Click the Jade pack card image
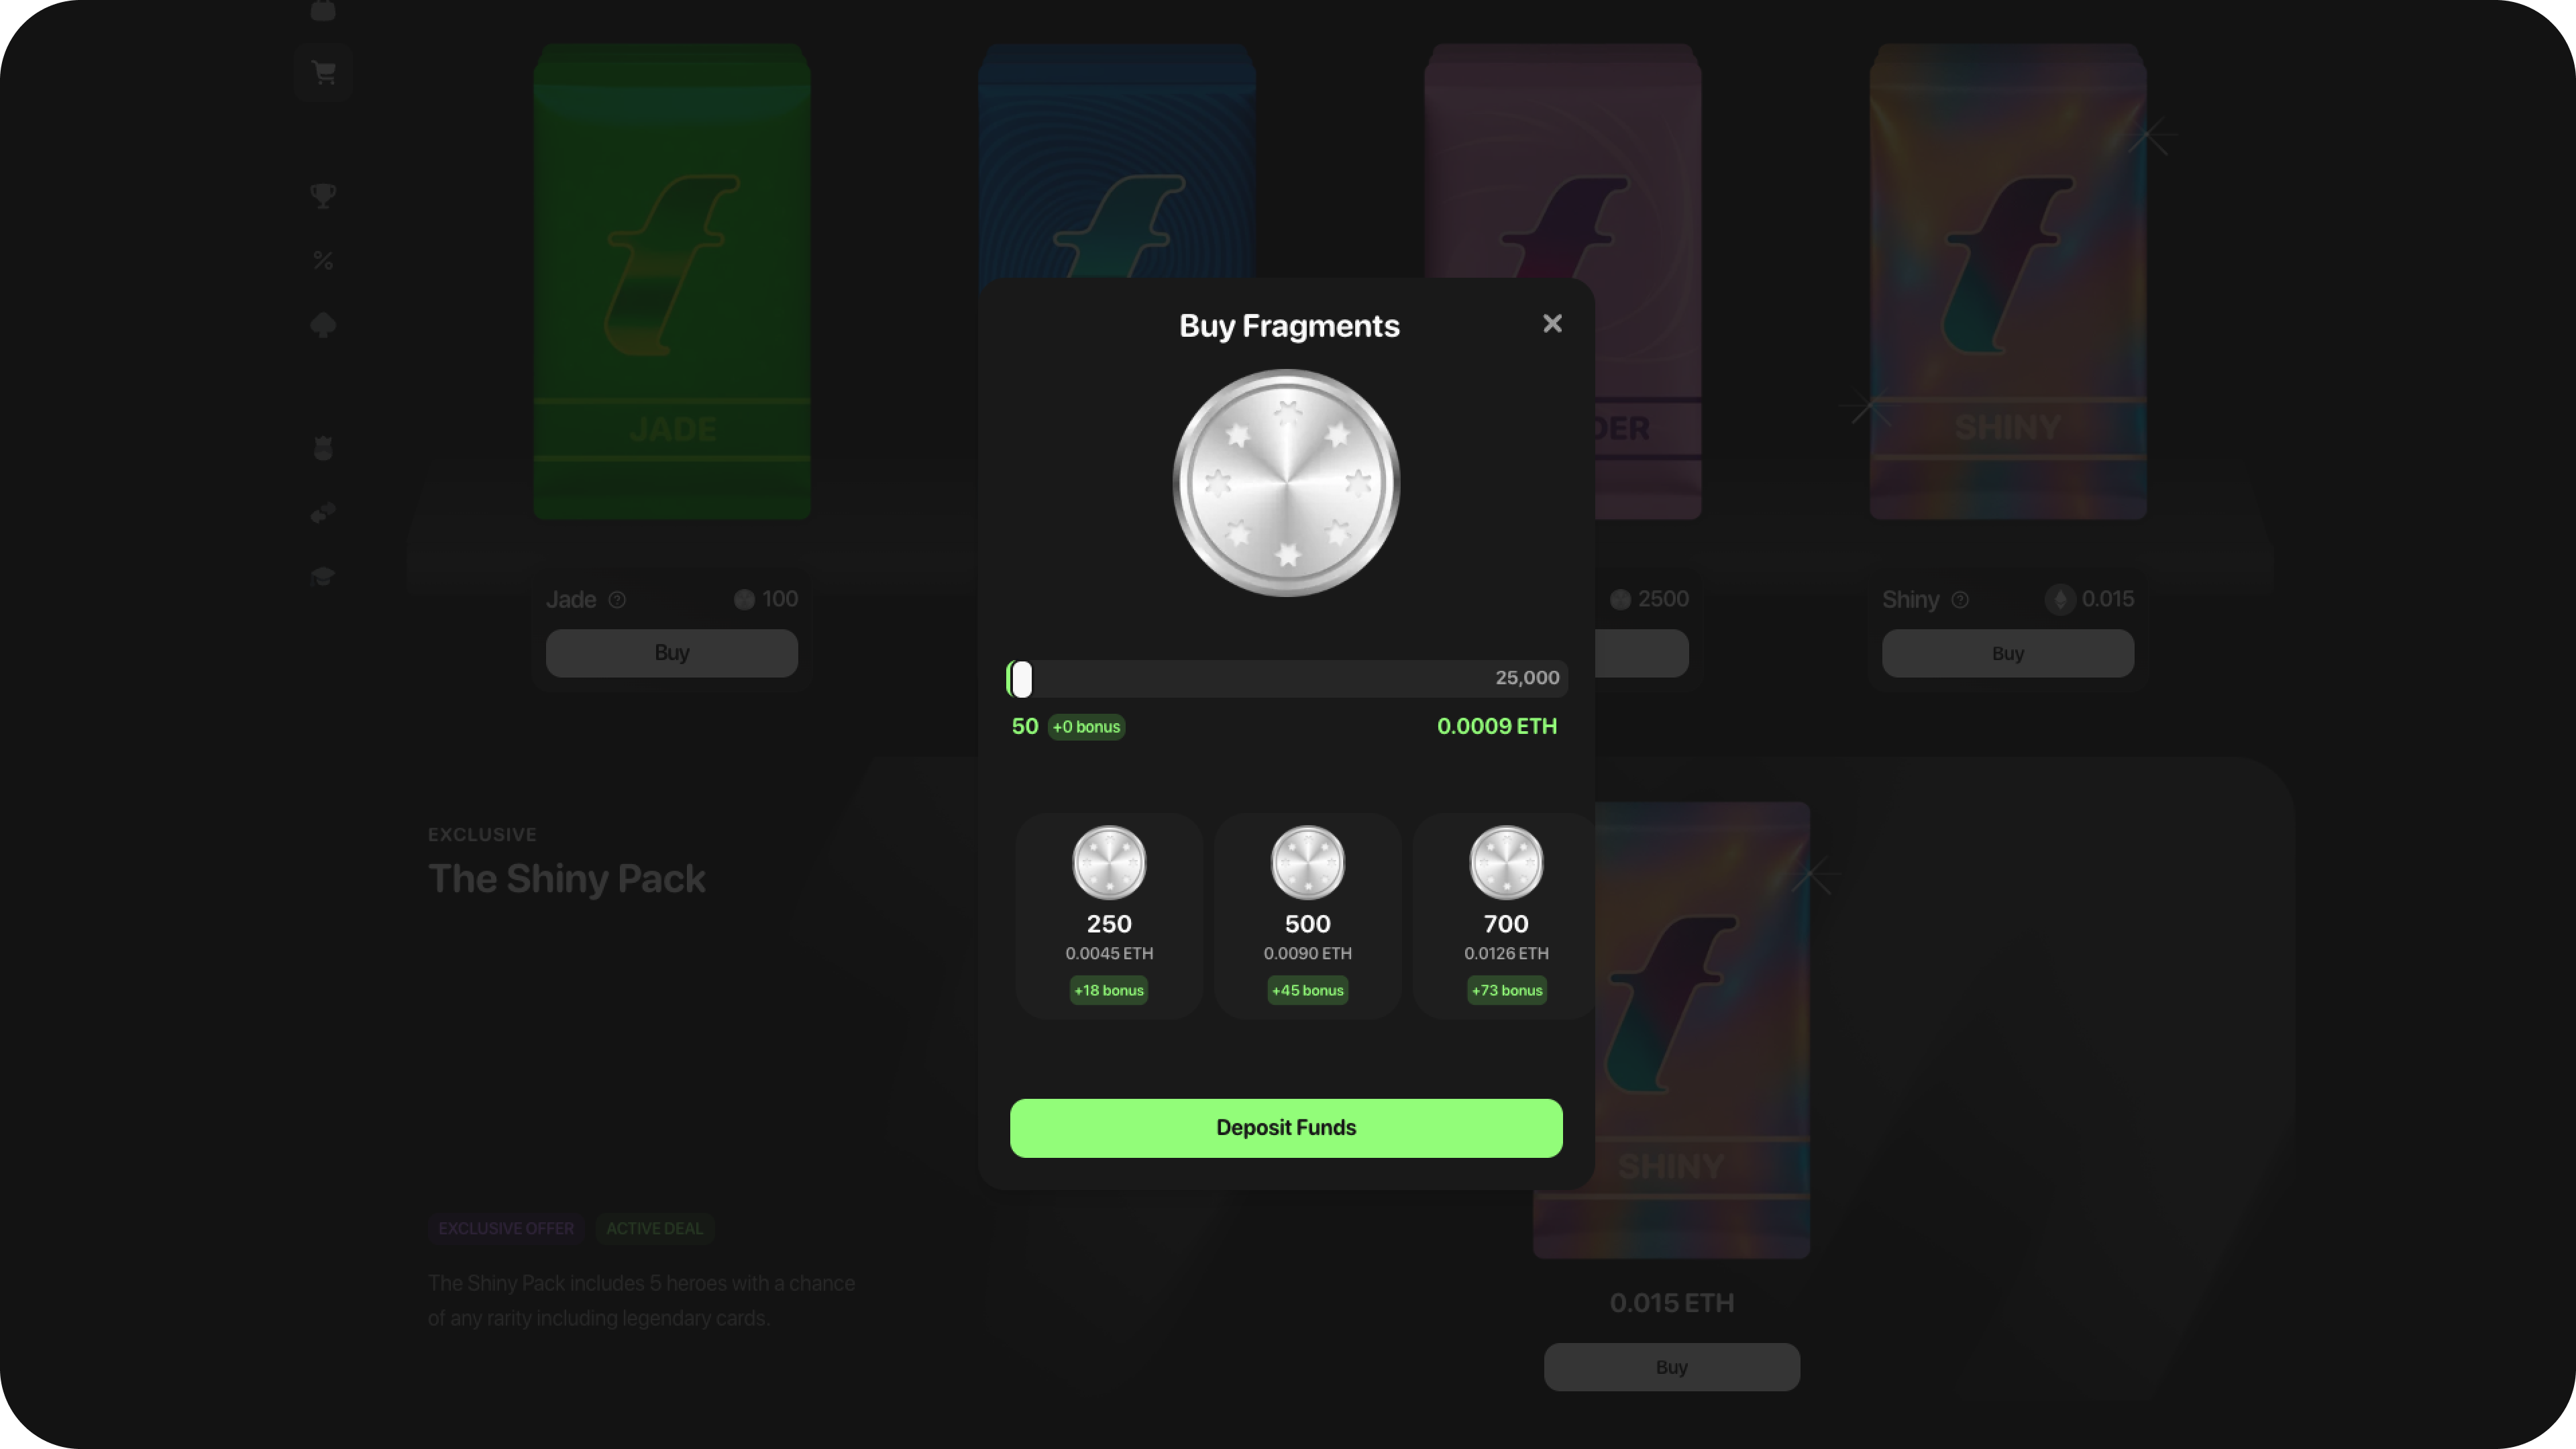 click(x=671, y=281)
